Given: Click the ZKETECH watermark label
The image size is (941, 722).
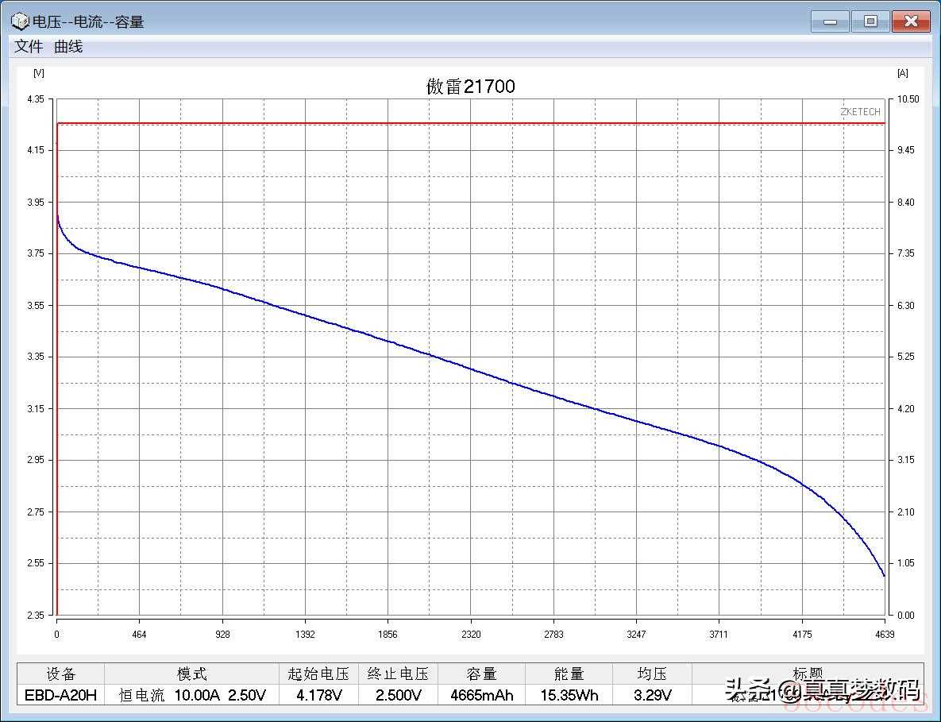Looking at the screenshot, I should [x=860, y=112].
